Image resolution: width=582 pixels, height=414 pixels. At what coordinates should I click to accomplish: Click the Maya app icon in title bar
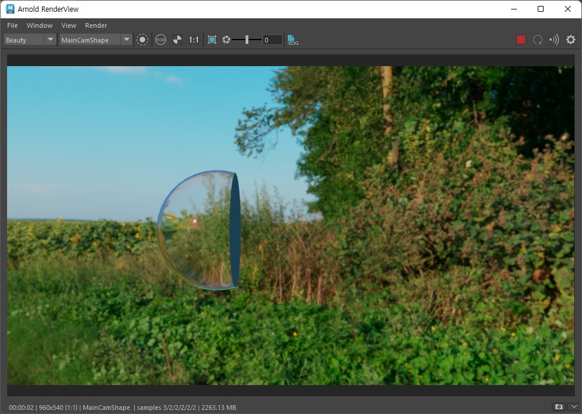(11, 9)
